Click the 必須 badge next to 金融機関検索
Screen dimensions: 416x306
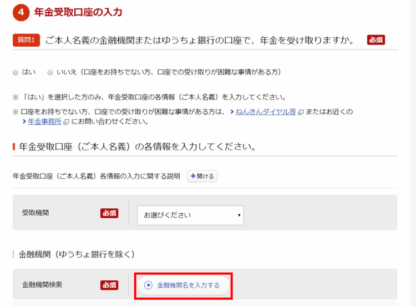109,285
